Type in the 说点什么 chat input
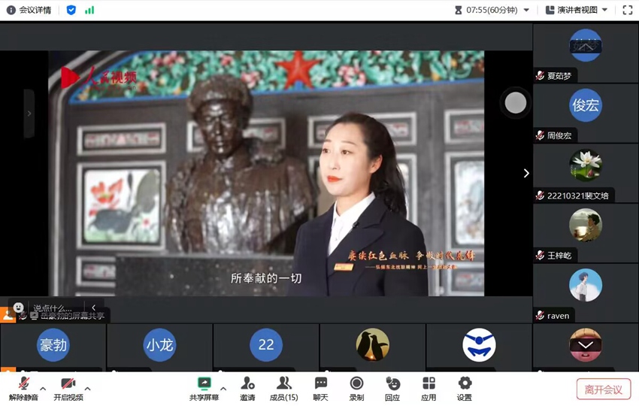 click(53, 308)
